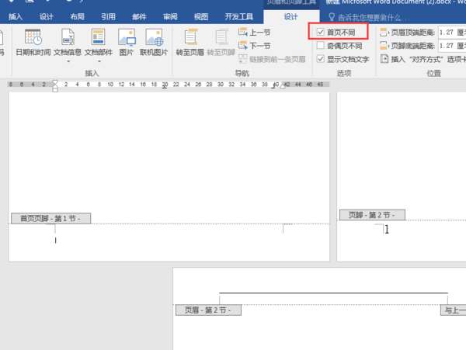The width and height of the screenshot is (466, 350).
Task: Enable Different Odd & Even Pages (奇偶页不同)
Action: [x=320, y=46]
